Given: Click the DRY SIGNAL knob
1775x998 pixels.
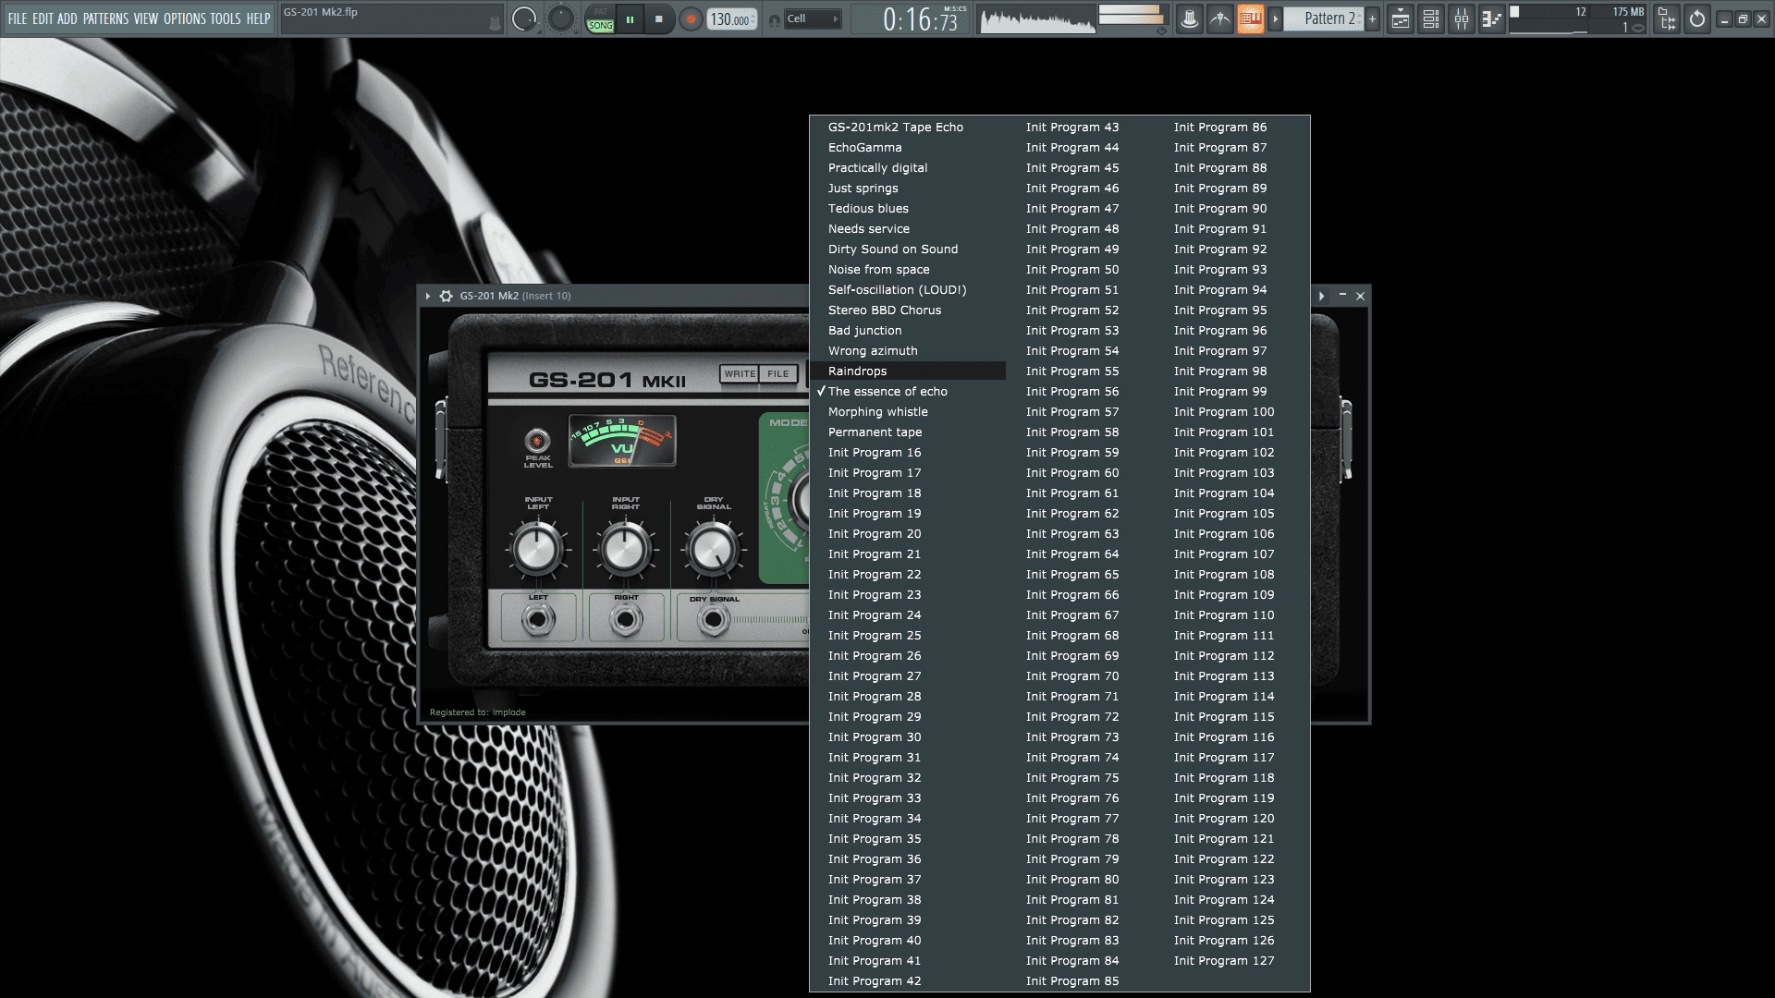Looking at the screenshot, I should pos(713,549).
